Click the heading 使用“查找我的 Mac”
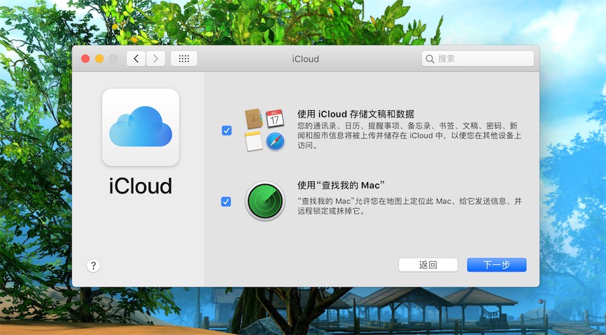The image size is (606, 335). pyautogui.click(x=341, y=186)
